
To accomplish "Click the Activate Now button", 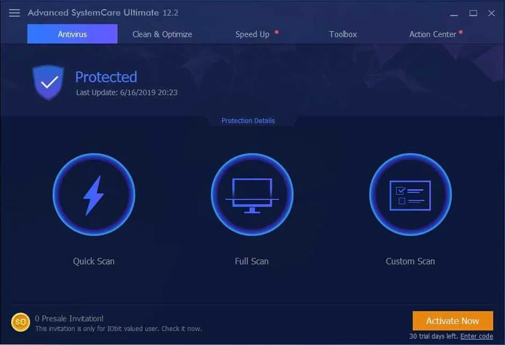I will [x=453, y=321].
